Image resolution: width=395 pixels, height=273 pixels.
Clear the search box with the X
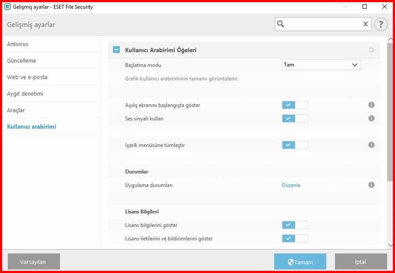pos(365,24)
